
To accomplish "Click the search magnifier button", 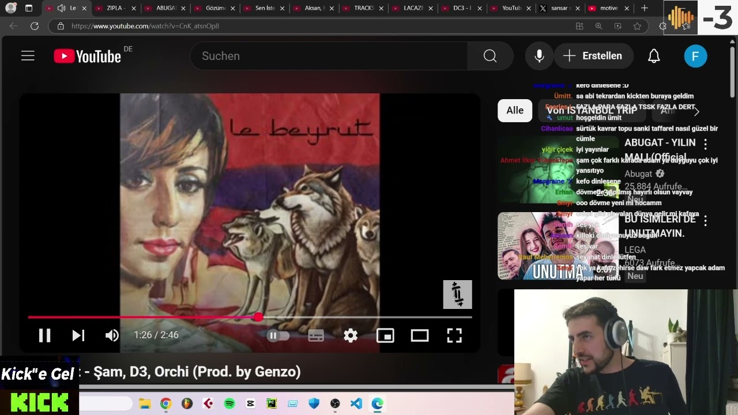I will point(490,56).
